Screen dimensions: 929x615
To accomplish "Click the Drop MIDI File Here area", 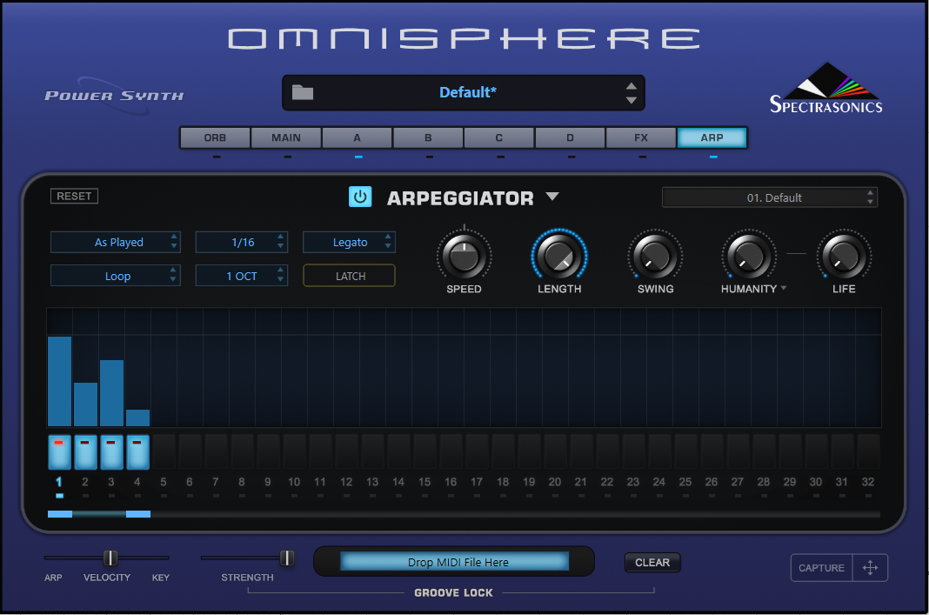I will click(x=454, y=562).
